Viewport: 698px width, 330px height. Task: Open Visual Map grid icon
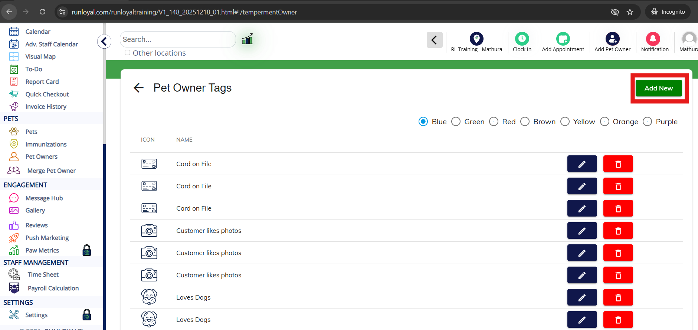coord(14,56)
